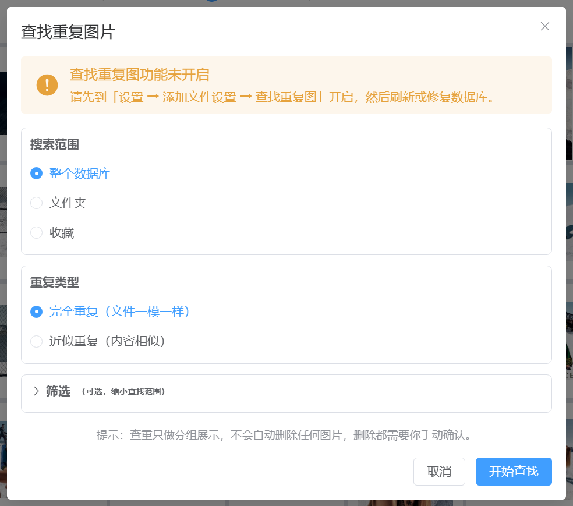Expand the 筛选 section using its chevron arrow
This screenshot has height=506, width=573.
click(36, 391)
